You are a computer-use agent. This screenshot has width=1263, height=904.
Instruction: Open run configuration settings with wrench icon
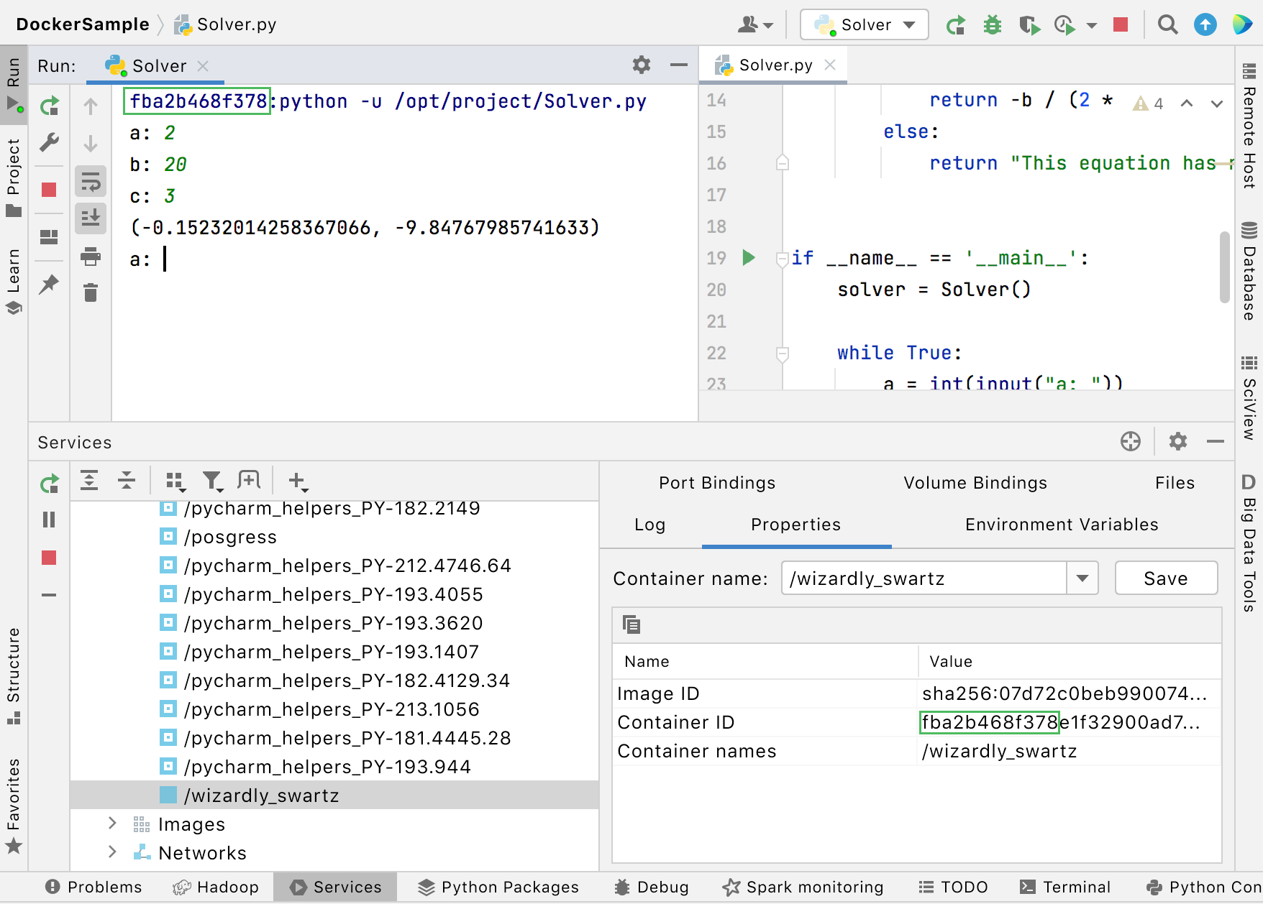[49, 143]
